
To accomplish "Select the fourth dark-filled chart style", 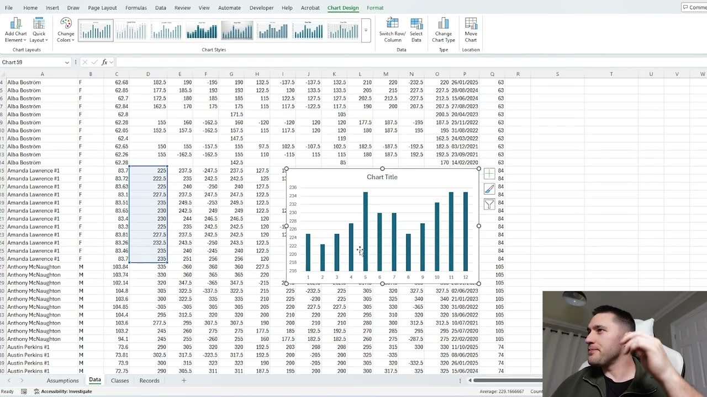I will point(202,31).
